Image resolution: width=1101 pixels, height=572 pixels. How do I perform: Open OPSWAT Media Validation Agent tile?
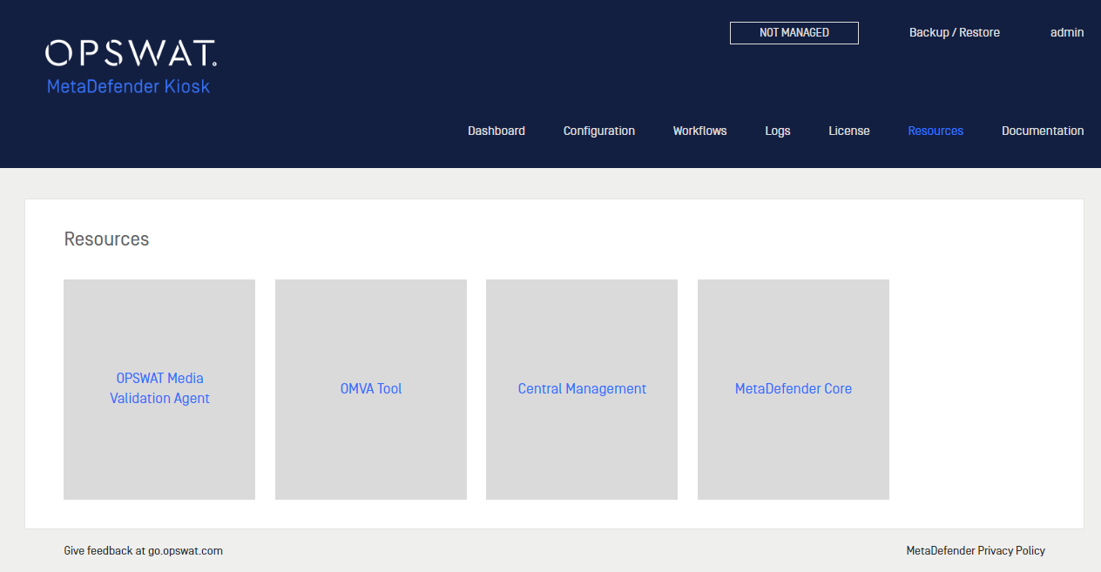point(159,389)
